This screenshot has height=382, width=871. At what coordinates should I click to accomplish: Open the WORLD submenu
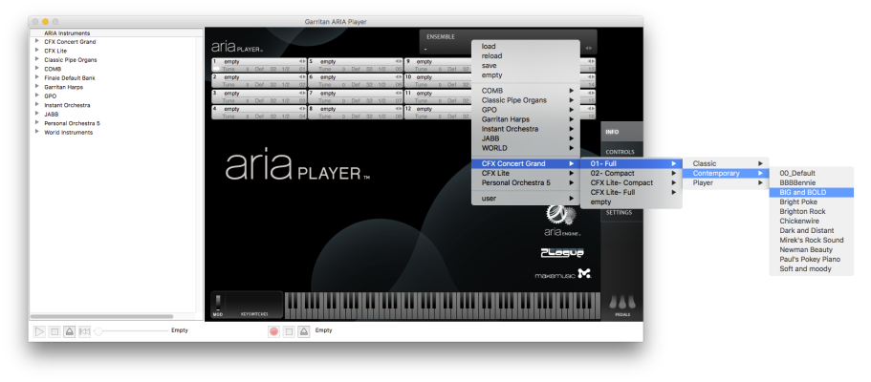click(x=526, y=148)
